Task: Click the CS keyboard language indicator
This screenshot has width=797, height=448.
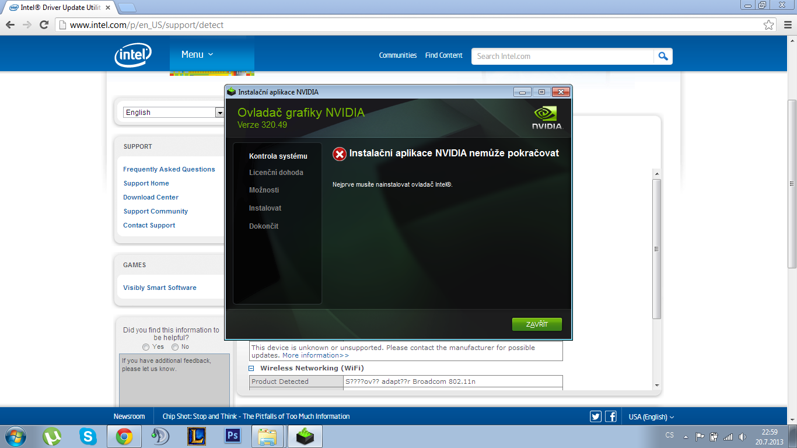Action: (670, 436)
